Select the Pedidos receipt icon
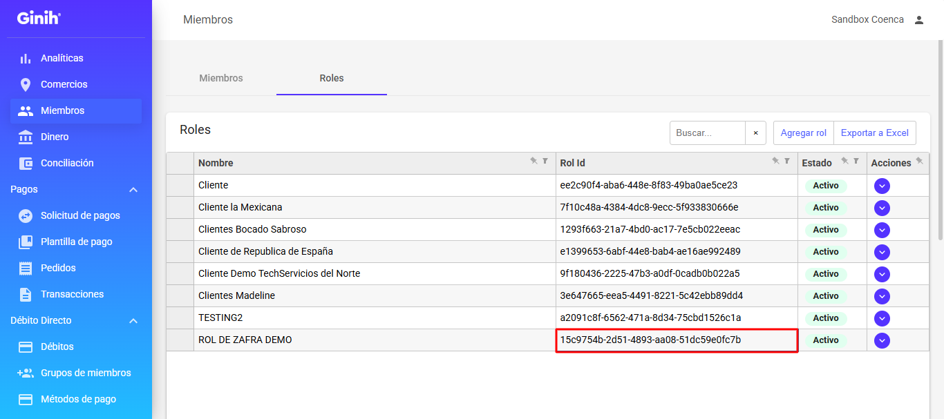Image resolution: width=944 pixels, height=419 pixels. pyautogui.click(x=26, y=268)
